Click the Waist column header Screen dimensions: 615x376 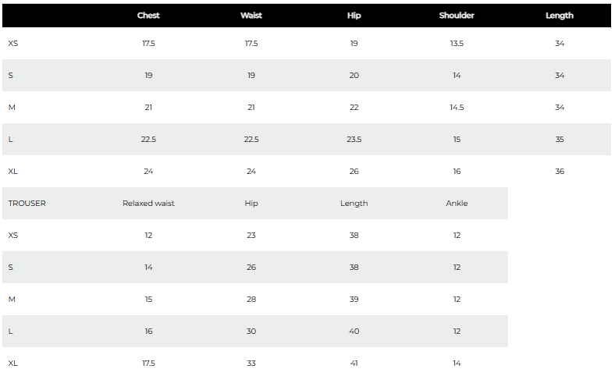(x=251, y=16)
